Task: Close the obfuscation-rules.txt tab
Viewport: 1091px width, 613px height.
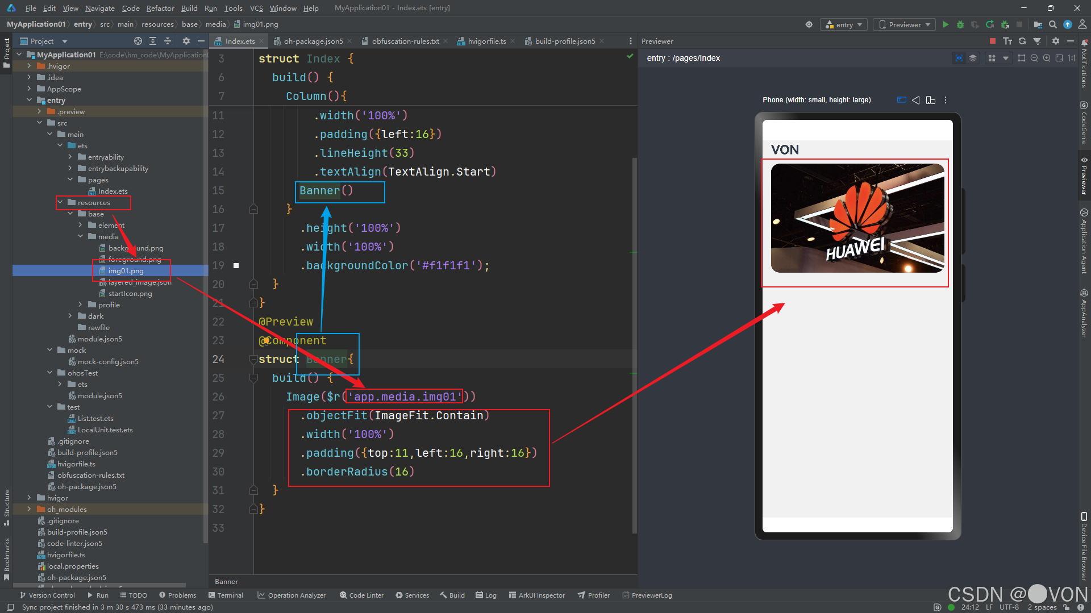Action: (x=445, y=41)
